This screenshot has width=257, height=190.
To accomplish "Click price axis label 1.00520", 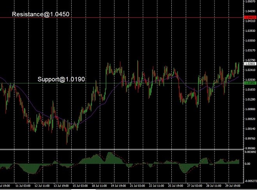I will click(x=250, y=119).
